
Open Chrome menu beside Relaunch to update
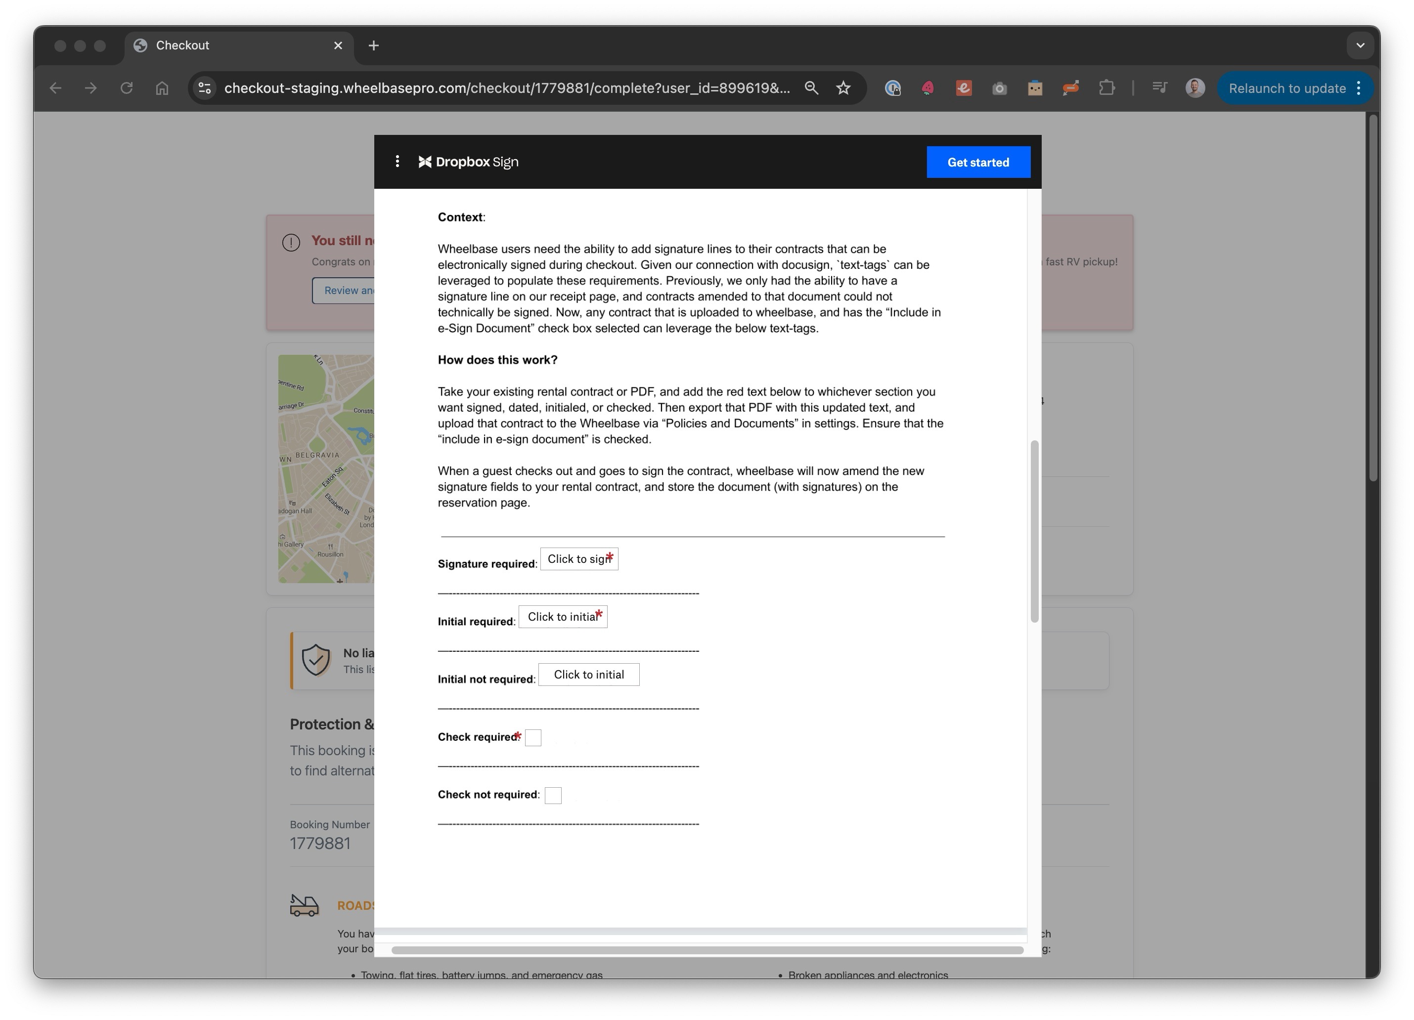coord(1359,88)
